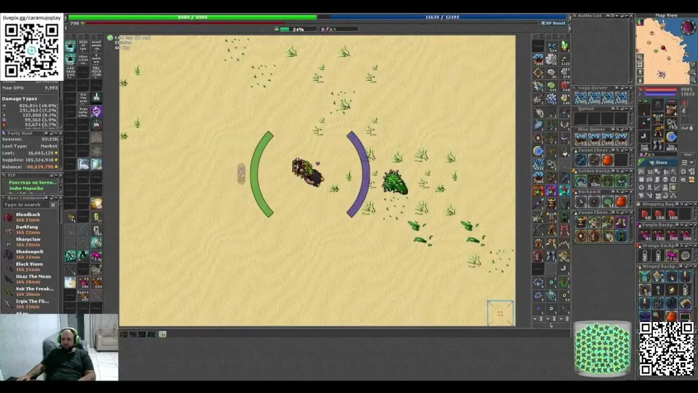Click the purple icon in the left action bar
Screen dimensions: 698x393
click(97, 111)
